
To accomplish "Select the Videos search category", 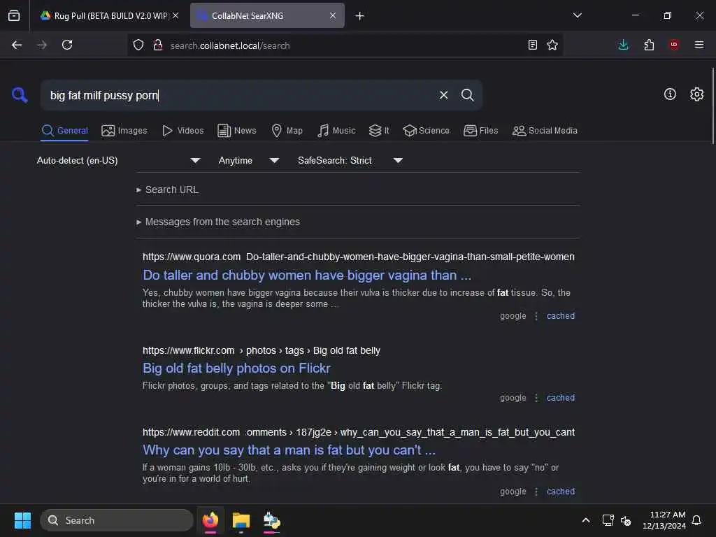I will [x=183, y=131].
